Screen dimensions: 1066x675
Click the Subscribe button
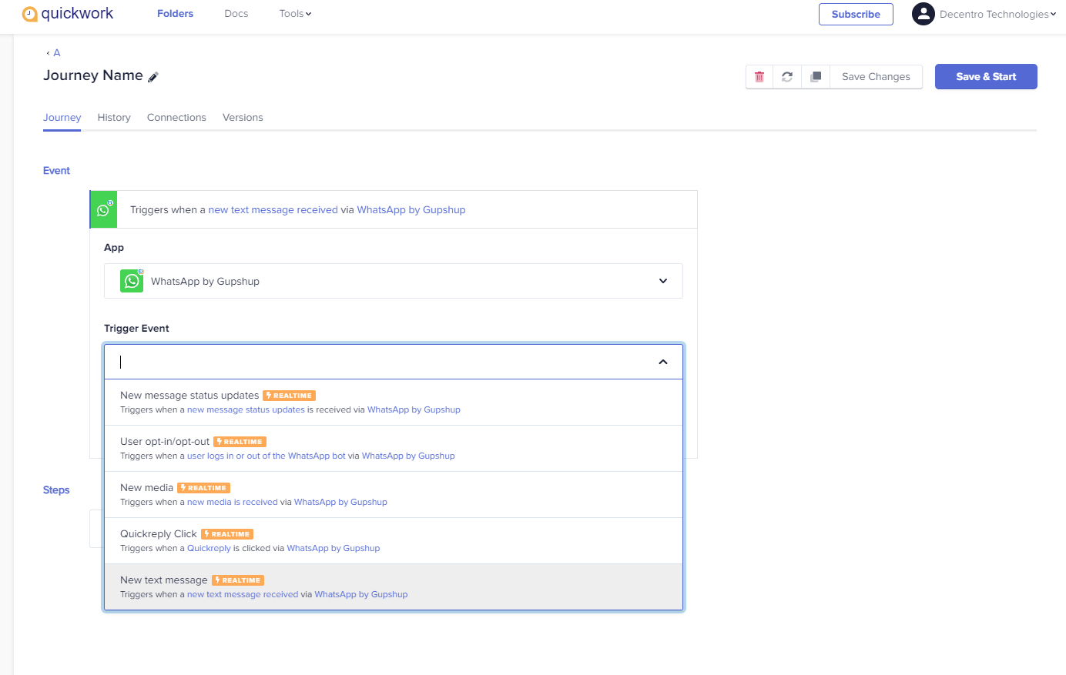point(856,14)
